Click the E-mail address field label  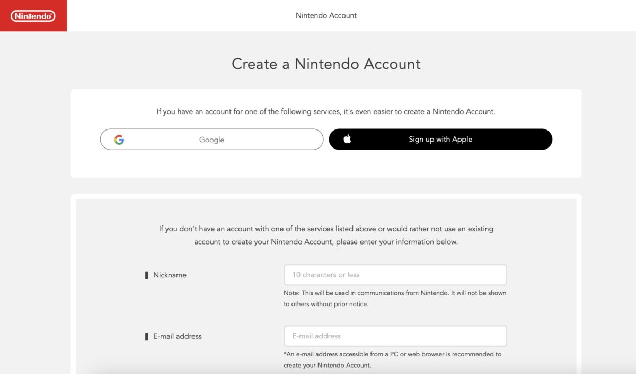click(178, 336)
